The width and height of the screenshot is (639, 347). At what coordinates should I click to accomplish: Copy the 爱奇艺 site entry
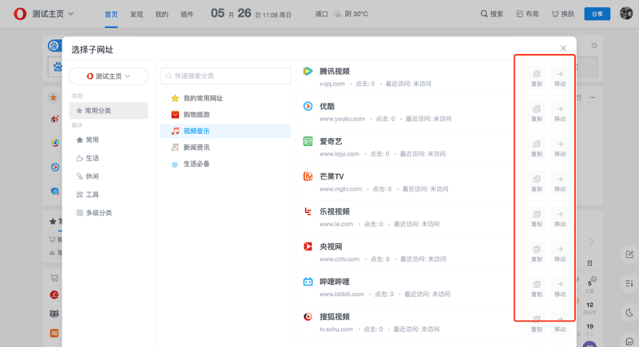536,148
